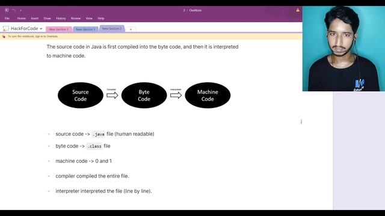The image size is (385, 216).
Task: Click the warning triangle icon in title bar
Action: [x=298, y=10]
